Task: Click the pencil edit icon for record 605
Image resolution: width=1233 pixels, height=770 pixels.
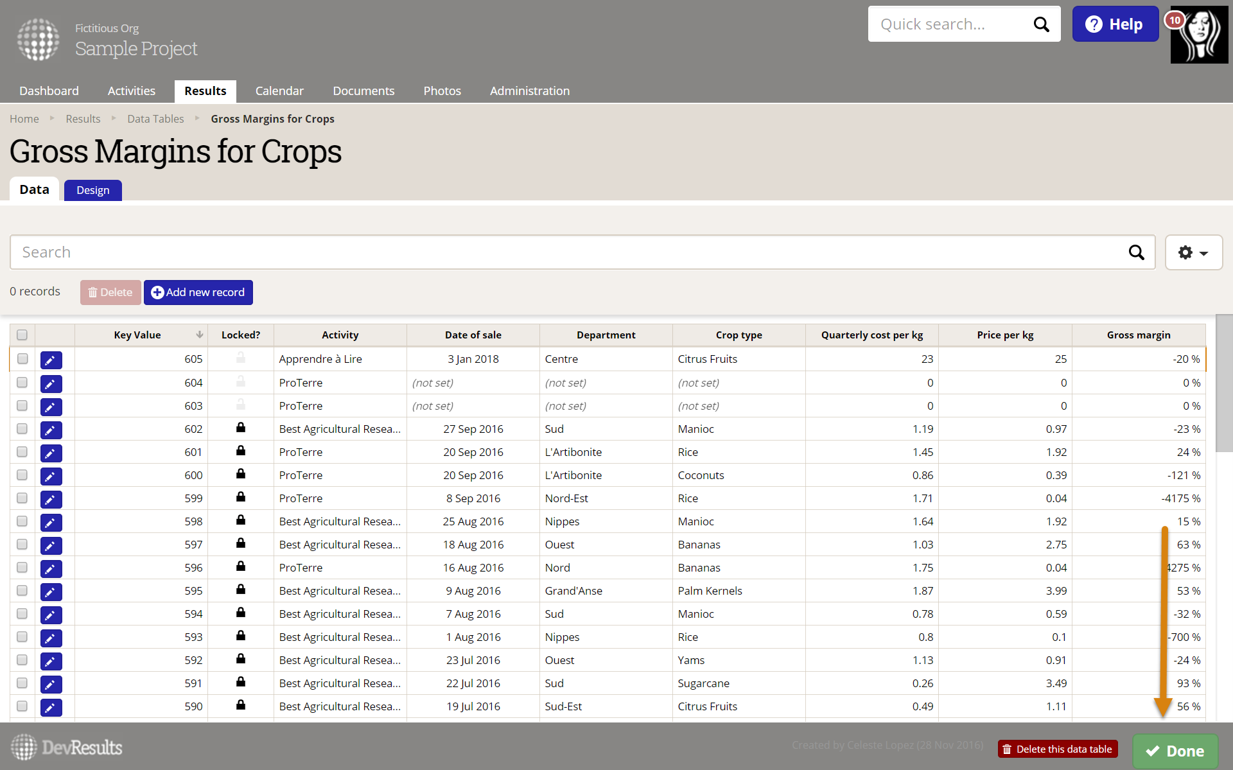Action: tap(51, 360)
